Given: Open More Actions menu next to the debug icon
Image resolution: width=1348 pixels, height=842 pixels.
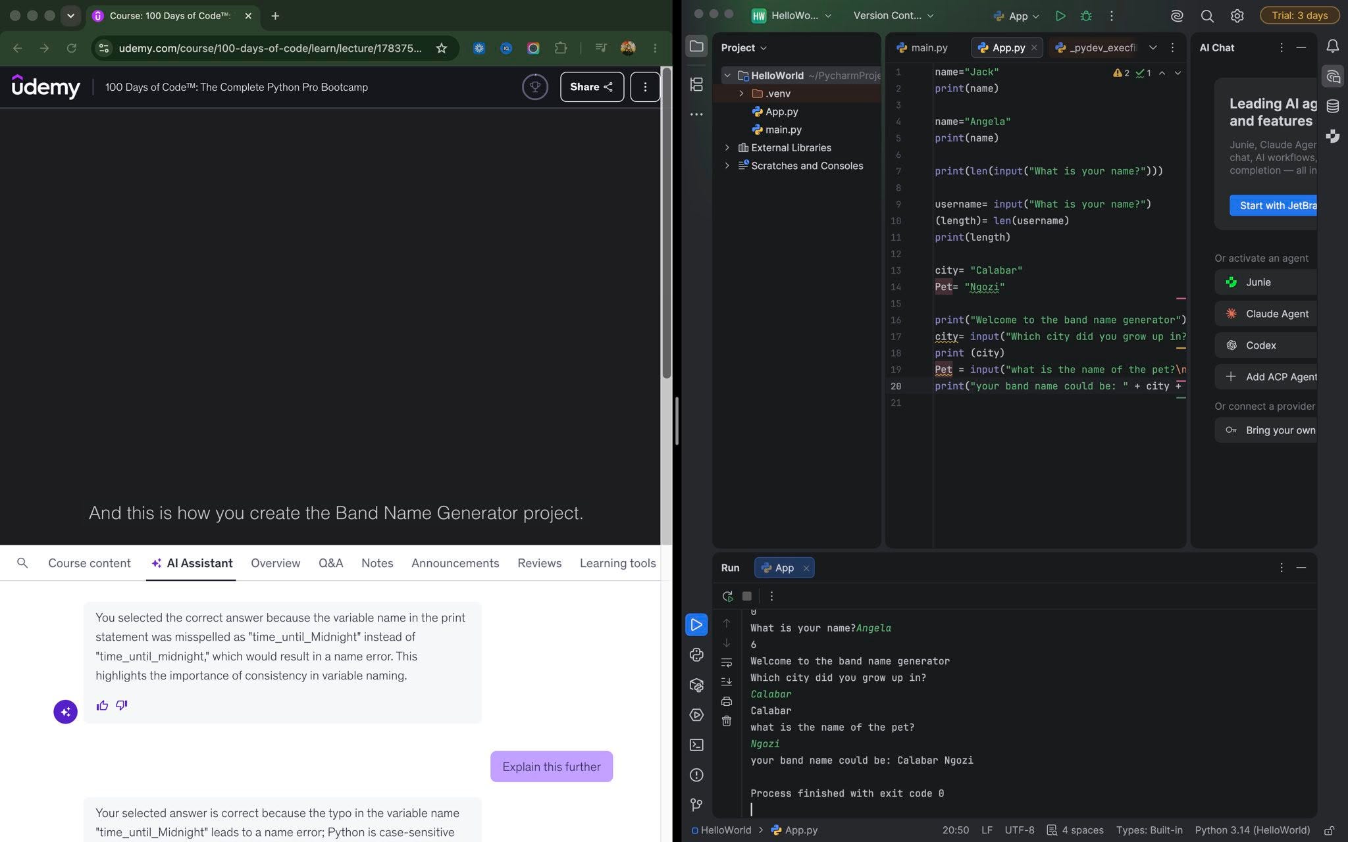Looking at the screenshot, I should tap(1112, 16).
